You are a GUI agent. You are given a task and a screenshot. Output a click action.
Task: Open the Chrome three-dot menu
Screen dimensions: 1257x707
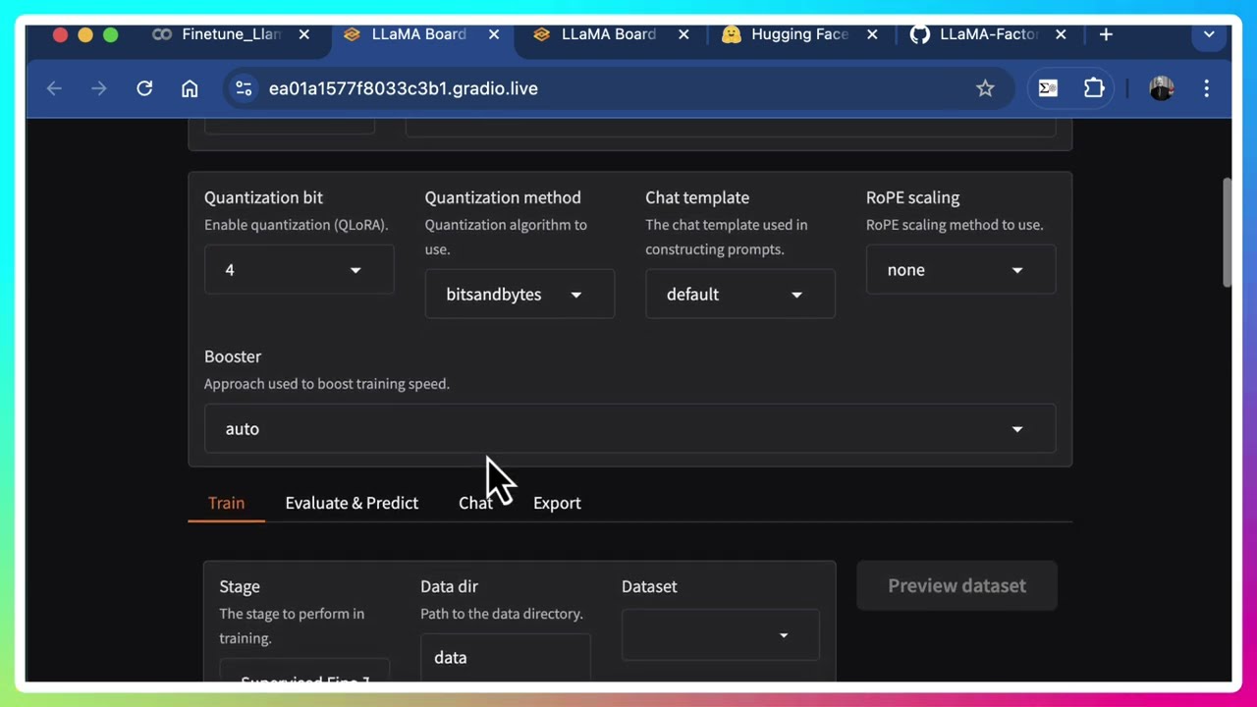point(1207,88)
